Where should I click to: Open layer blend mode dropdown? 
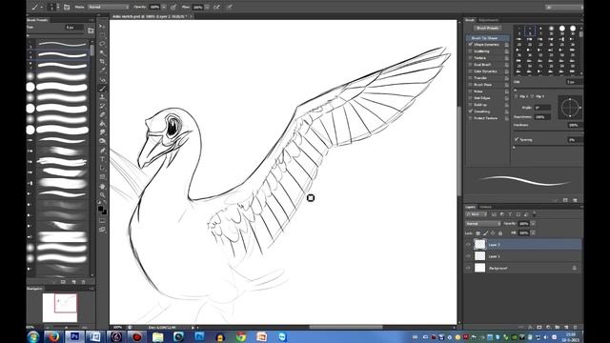483,224
